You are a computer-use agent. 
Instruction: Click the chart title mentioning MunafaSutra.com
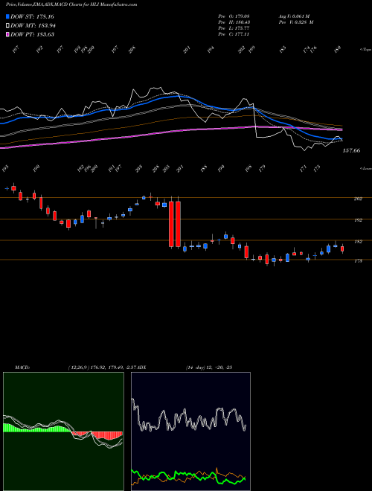click(x=71, y=4)
